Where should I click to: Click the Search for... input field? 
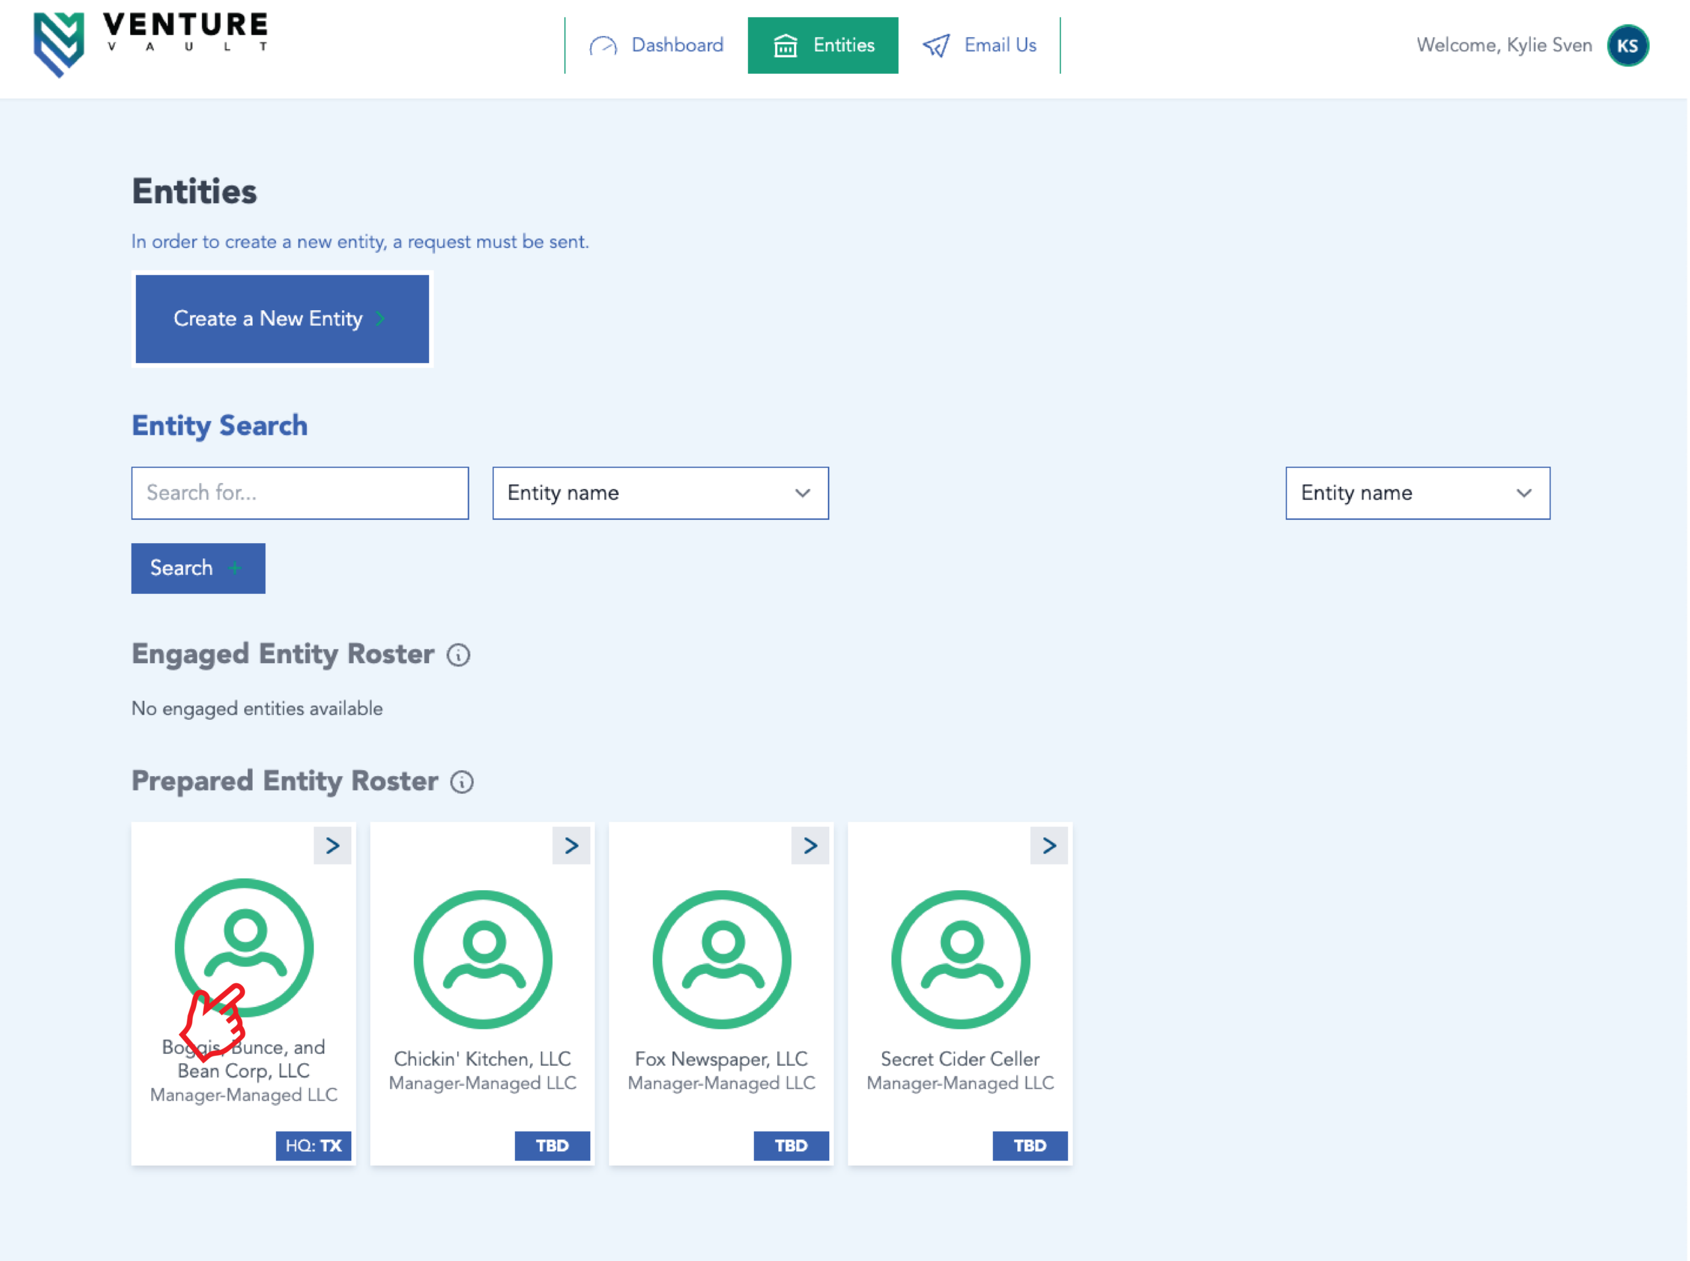coord(299,493)
